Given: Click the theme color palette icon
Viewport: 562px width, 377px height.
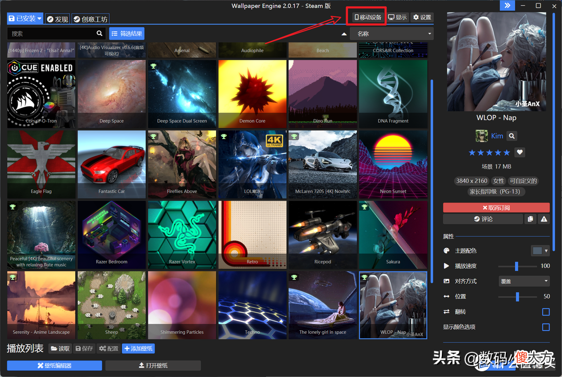Looking at the screenshot, I should click(446, 251).
